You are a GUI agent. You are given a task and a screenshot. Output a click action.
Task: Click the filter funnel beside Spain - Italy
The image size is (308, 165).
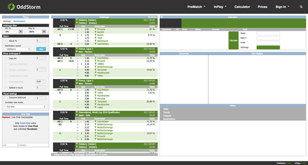tap(77, 115)
